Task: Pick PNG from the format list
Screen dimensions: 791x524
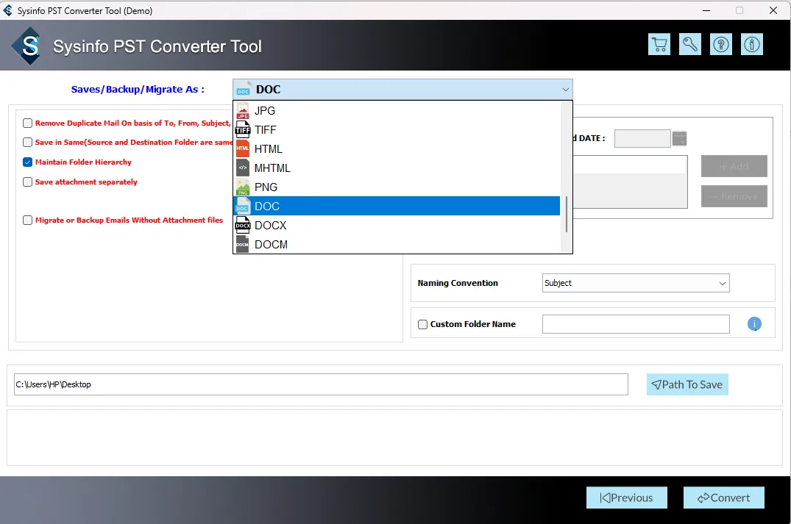Action: [266, 187]
